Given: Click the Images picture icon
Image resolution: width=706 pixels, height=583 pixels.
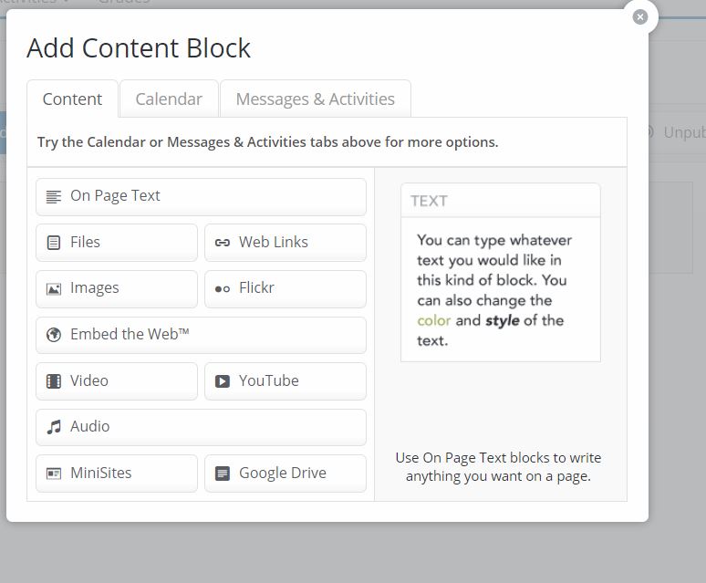Looking at the screenshot, I should [x=54, y=288].
